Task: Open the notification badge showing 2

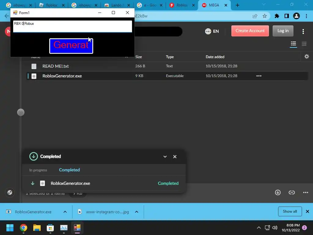Action: [x=304, y=228]
